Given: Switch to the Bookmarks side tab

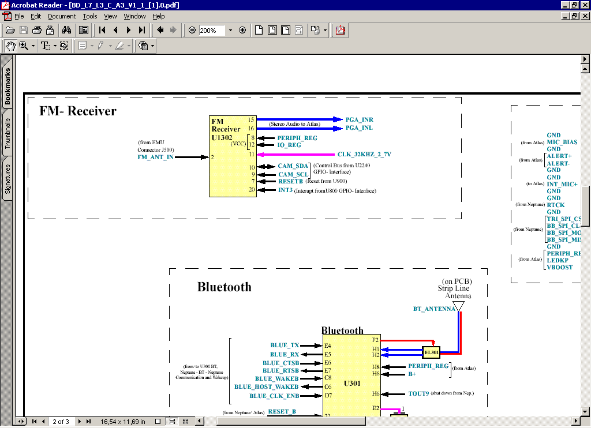Looking at the screenshot, I should pos(7,87).
